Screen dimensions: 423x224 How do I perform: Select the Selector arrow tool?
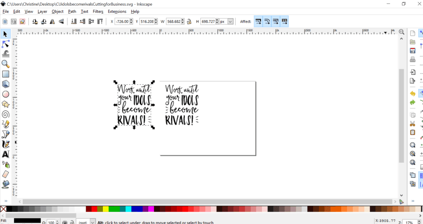point(5,34)
